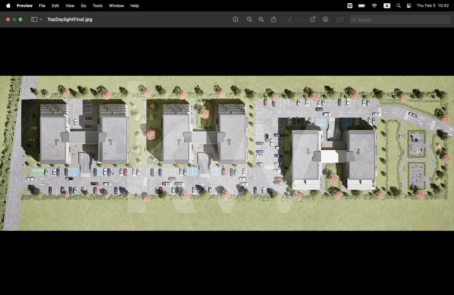
Task: Expand the highlight color dropdown arrow
Action: pos(300,19)
